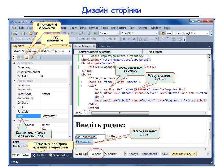Image resolution: width=223 pixels, height=167 pixels.
Task: Collapse the Appearance category
Action: 14,81
